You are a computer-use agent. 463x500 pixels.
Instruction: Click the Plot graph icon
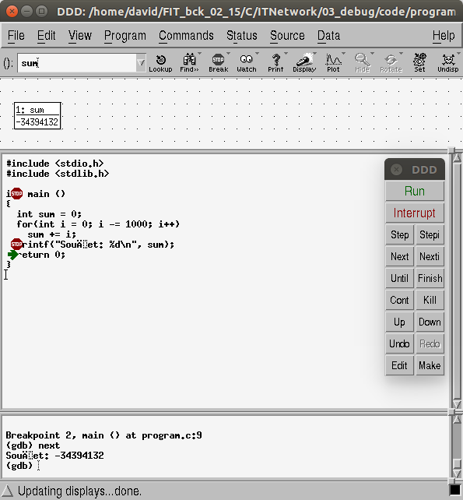[333, 63]
